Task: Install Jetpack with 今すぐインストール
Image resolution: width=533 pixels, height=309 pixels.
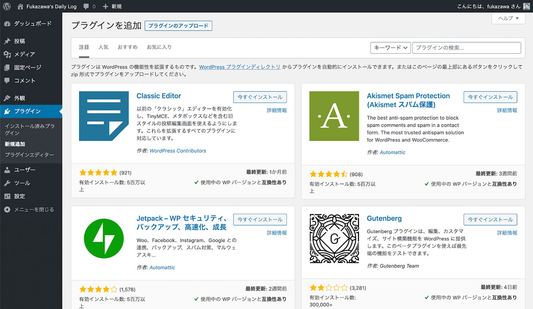Action: pyautogui.click(x=260, y=219)
